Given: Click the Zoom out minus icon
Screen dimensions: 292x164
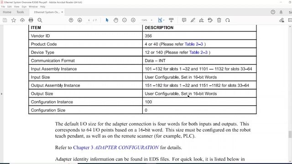Looking at the screenshot, I should tap(125, 20).
